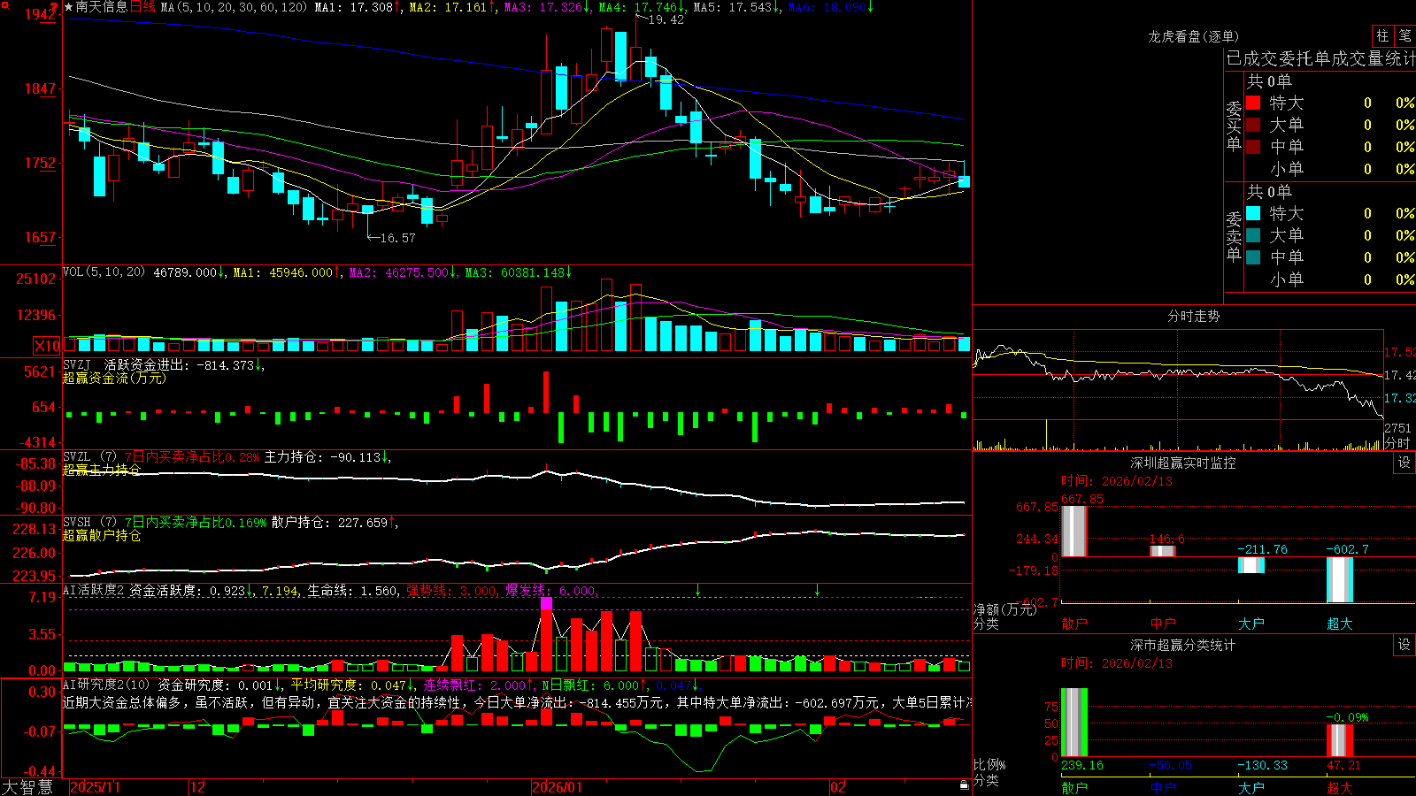Open 设 settings for 深圳超赢实时监控
Image resolution: width=1416 pixels, height=796 pixels.
1404,463
